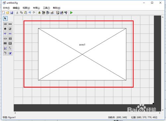Viewport: 166px width, 121px height.
Task: Save the figure with the floppy icon
Action: click(12, 13)
